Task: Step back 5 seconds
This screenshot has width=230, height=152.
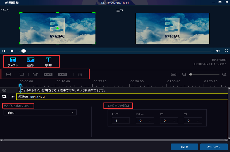Action: [x=48, y=74]
